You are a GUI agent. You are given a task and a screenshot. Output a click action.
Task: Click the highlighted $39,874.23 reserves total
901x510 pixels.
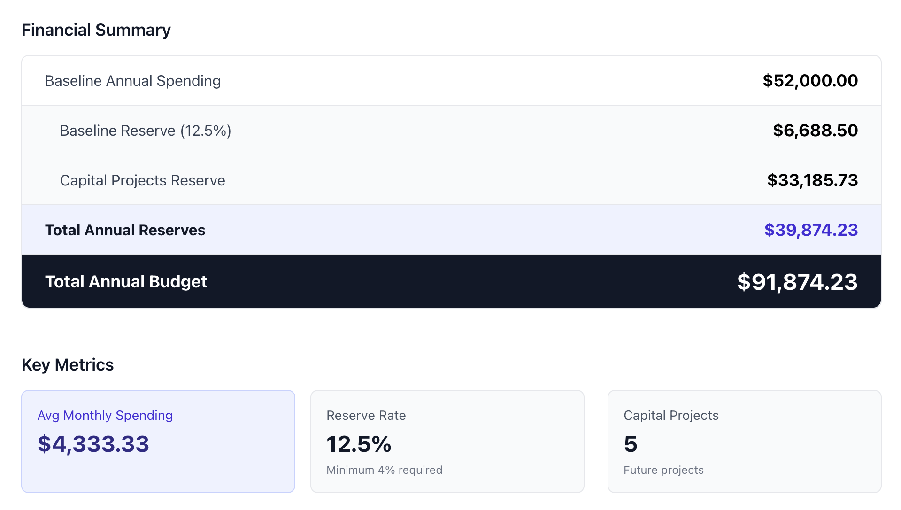coord(810,230)
